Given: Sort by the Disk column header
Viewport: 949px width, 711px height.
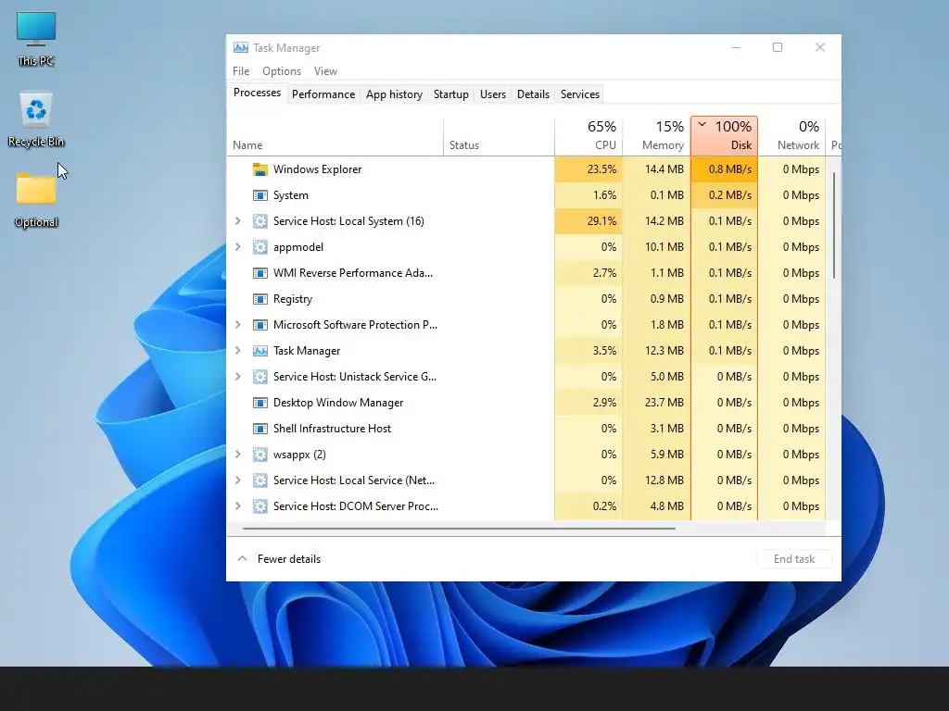Looking at the screenshot, I should tap(725, 136).
